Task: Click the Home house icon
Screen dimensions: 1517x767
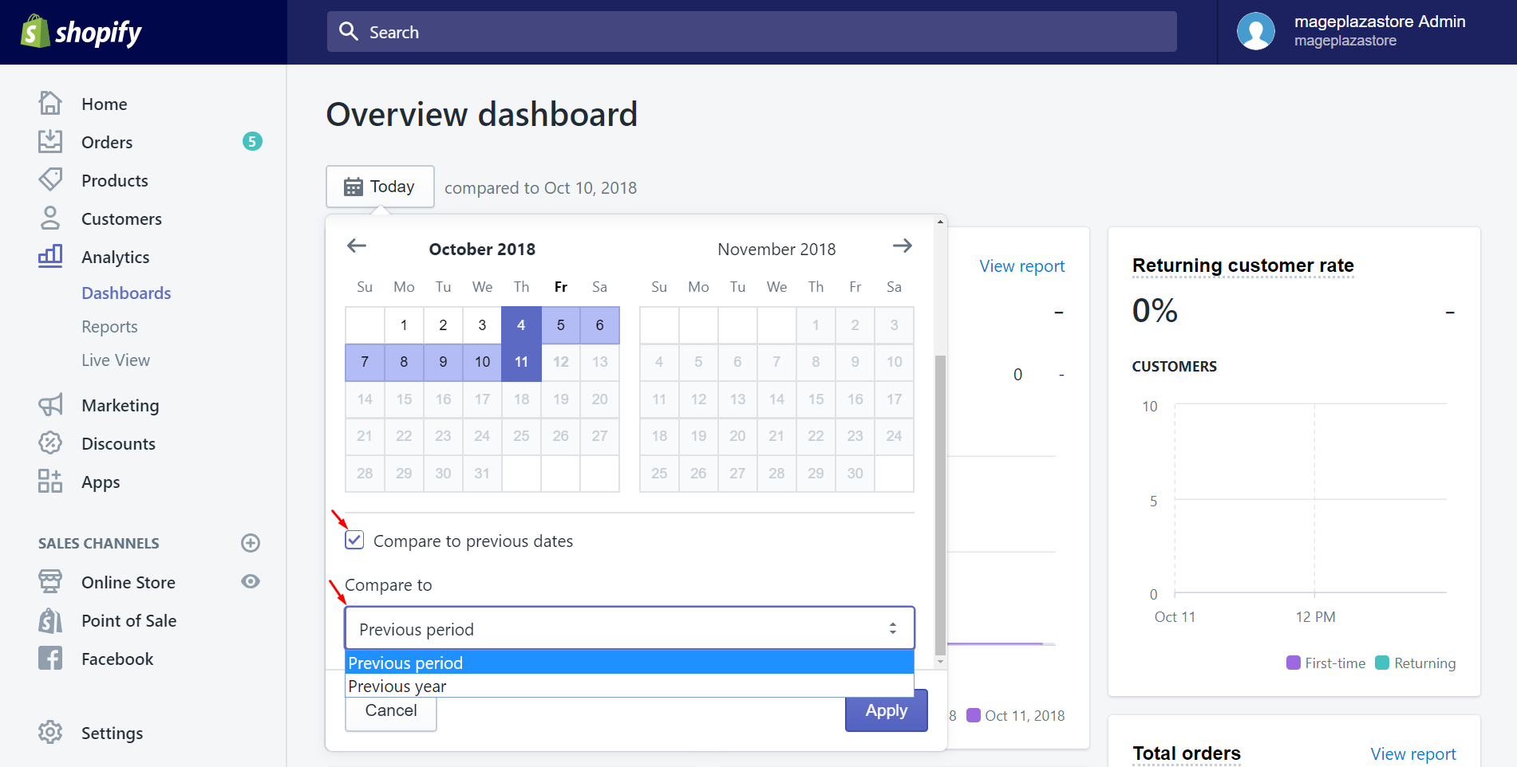Action: 50,104
